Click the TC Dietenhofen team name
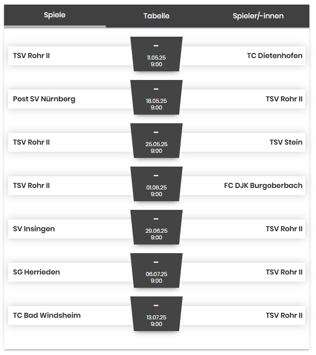316x355 pixels. click(274, 56)
